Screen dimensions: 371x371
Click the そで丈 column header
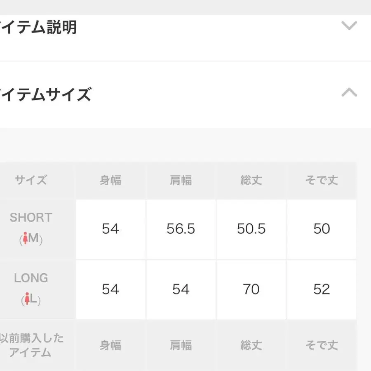321,180
